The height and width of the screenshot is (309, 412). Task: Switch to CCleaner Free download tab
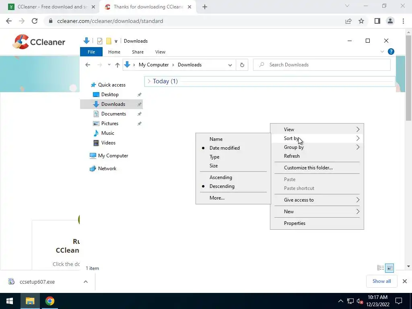pos(49,7)
